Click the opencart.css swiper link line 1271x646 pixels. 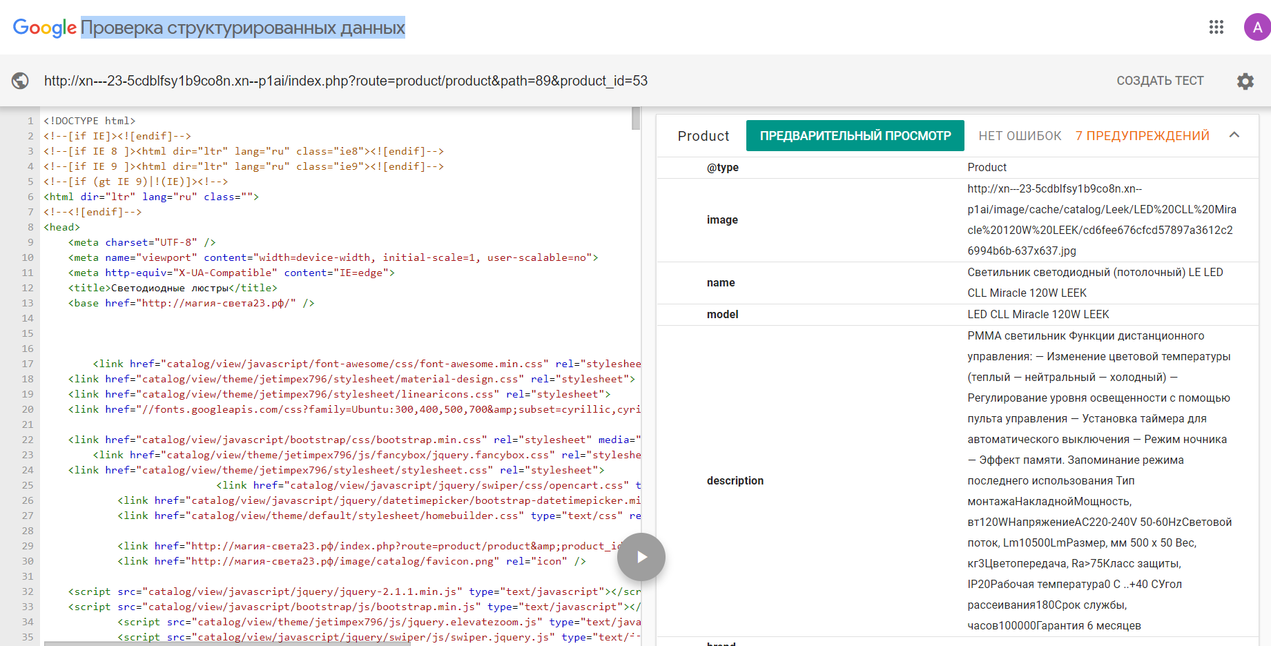coord(429,485)
